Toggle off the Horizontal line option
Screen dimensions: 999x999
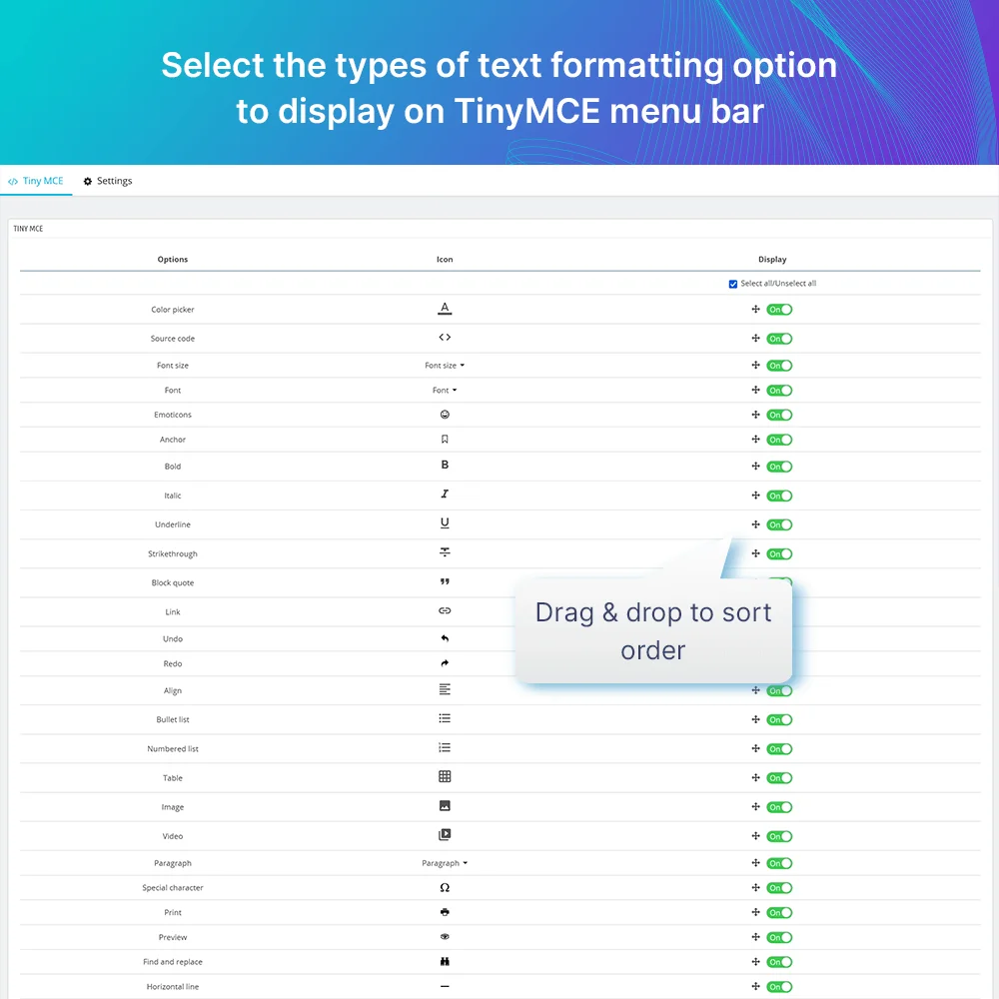point(778,986)
